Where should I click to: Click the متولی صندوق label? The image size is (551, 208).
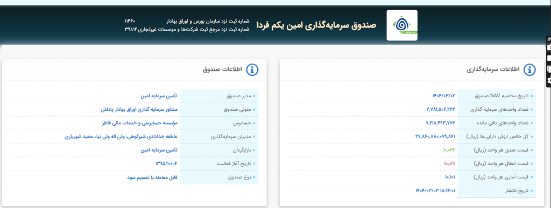click(x=237, y=110)
